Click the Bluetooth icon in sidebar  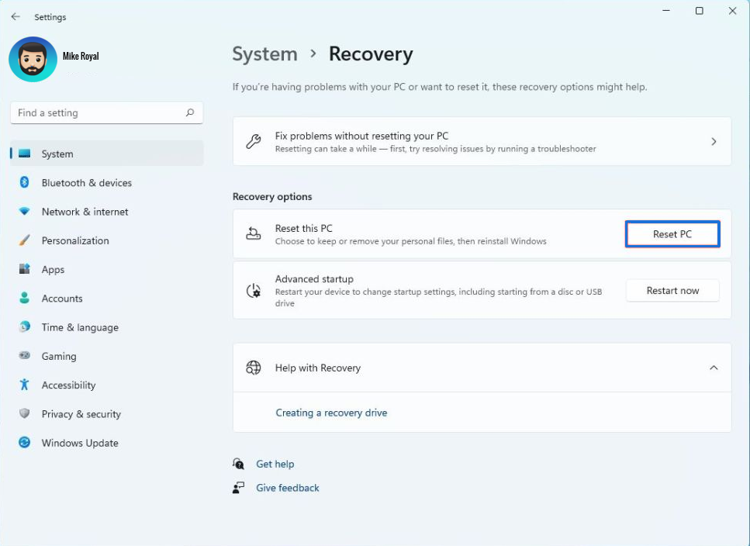click(24, 182)
